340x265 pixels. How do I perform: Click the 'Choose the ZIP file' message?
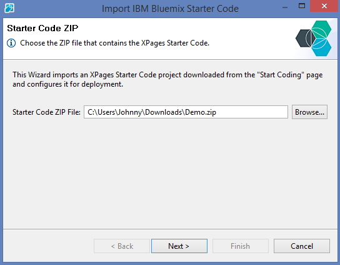(x=114, y=43)
